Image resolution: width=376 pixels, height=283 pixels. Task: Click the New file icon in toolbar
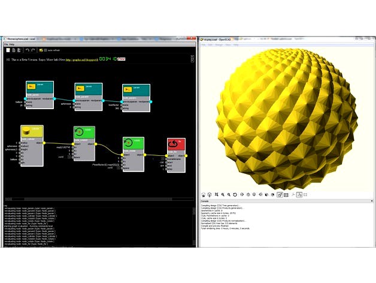click(7, 51)
